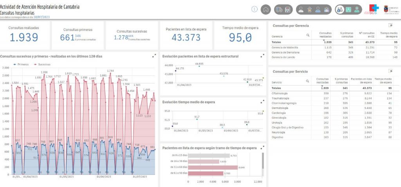Toggle the Primeras series in the legend
The width and height of the screenshot is (401, 187).
[20, 64]
